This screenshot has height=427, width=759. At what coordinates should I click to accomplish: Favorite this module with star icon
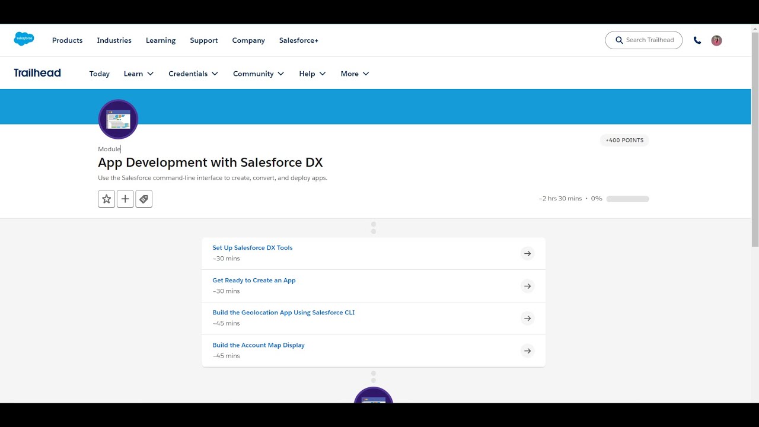pyautogui.click(x=107, y=199)
